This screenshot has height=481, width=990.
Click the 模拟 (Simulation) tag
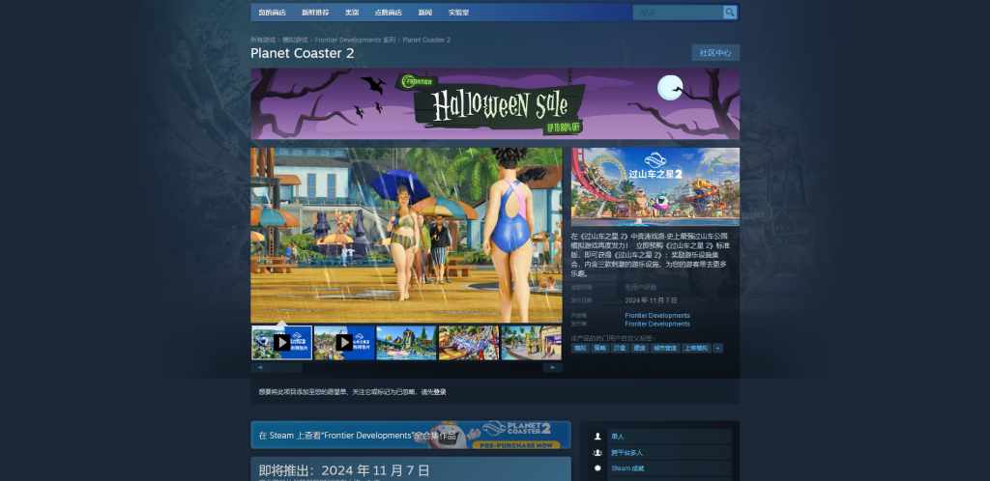point(580,348)
